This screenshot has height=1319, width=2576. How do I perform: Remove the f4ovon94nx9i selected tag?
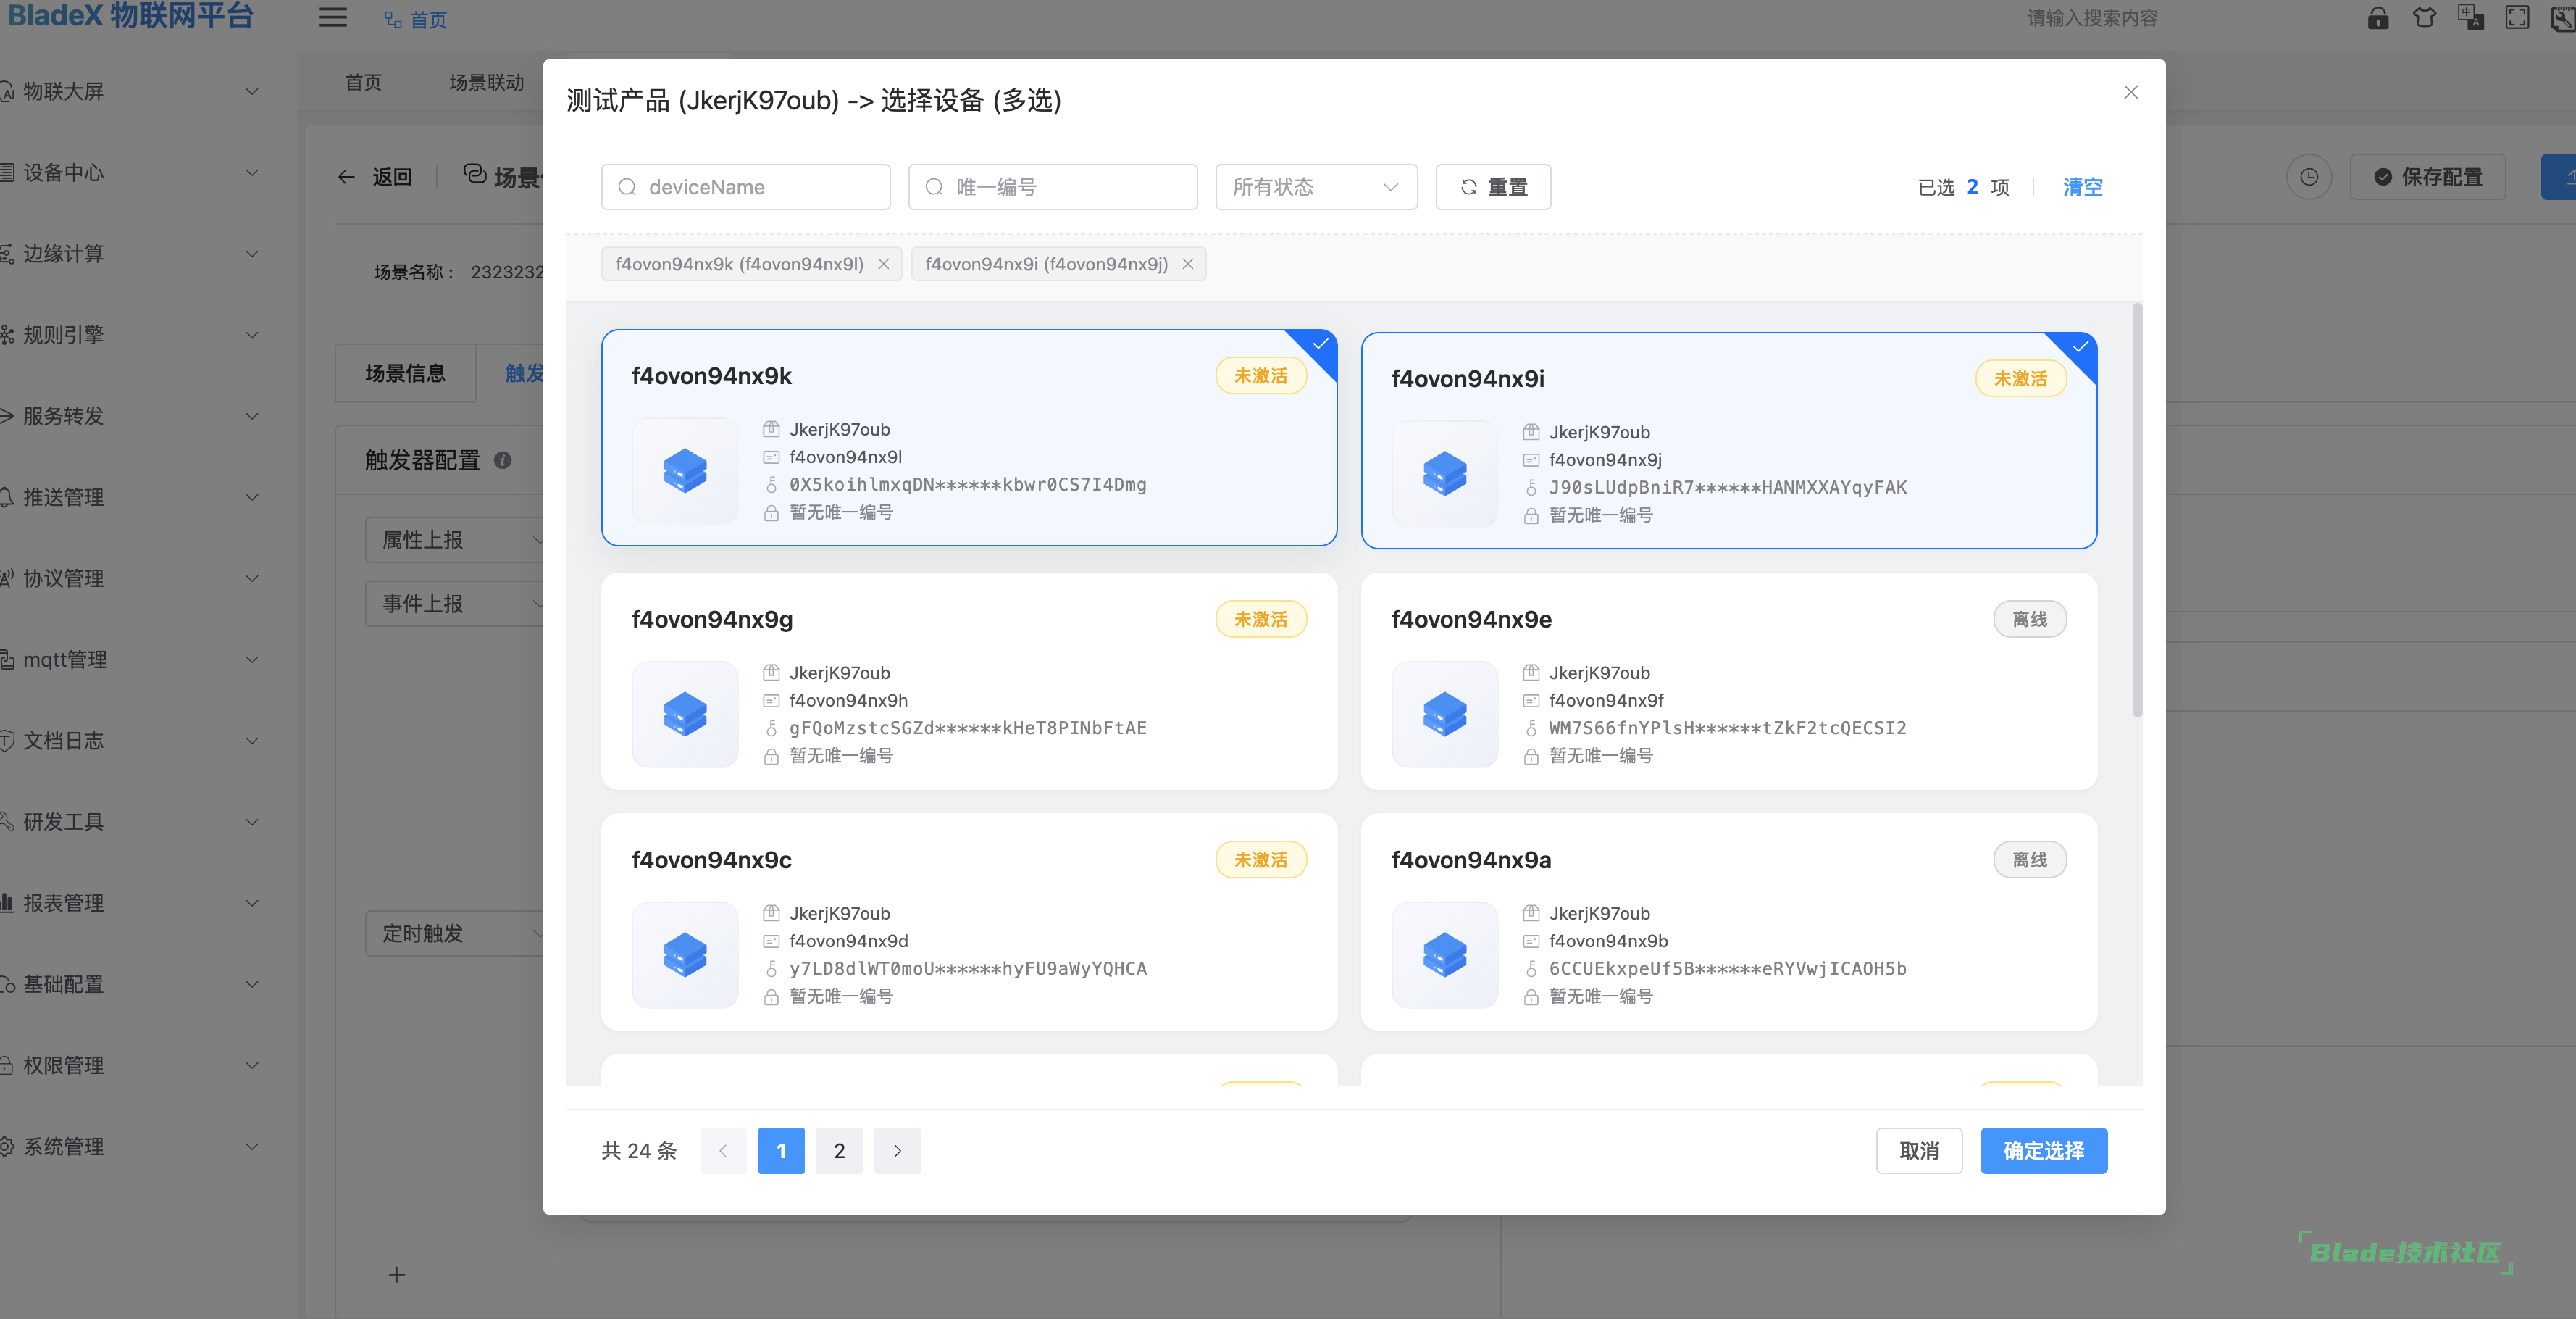(1187, 265)
